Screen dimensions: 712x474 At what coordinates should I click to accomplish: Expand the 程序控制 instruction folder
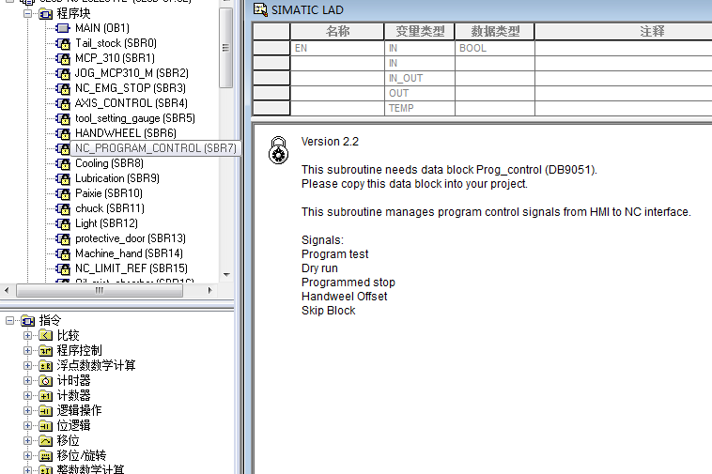[28, 350]
